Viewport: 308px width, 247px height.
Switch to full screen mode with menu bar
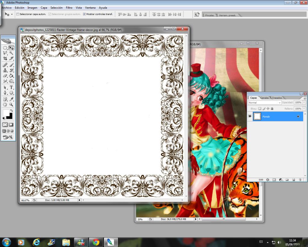click(8, 131)
